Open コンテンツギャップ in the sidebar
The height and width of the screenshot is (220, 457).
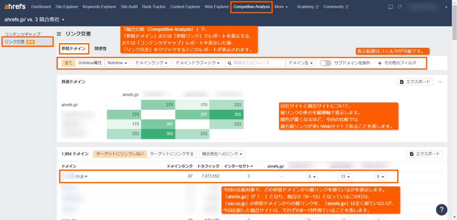point(22,34)
